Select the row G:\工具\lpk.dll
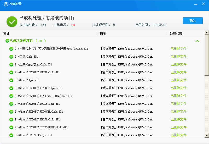The height and width of the screenshot is (144, 209). [102, 57]
